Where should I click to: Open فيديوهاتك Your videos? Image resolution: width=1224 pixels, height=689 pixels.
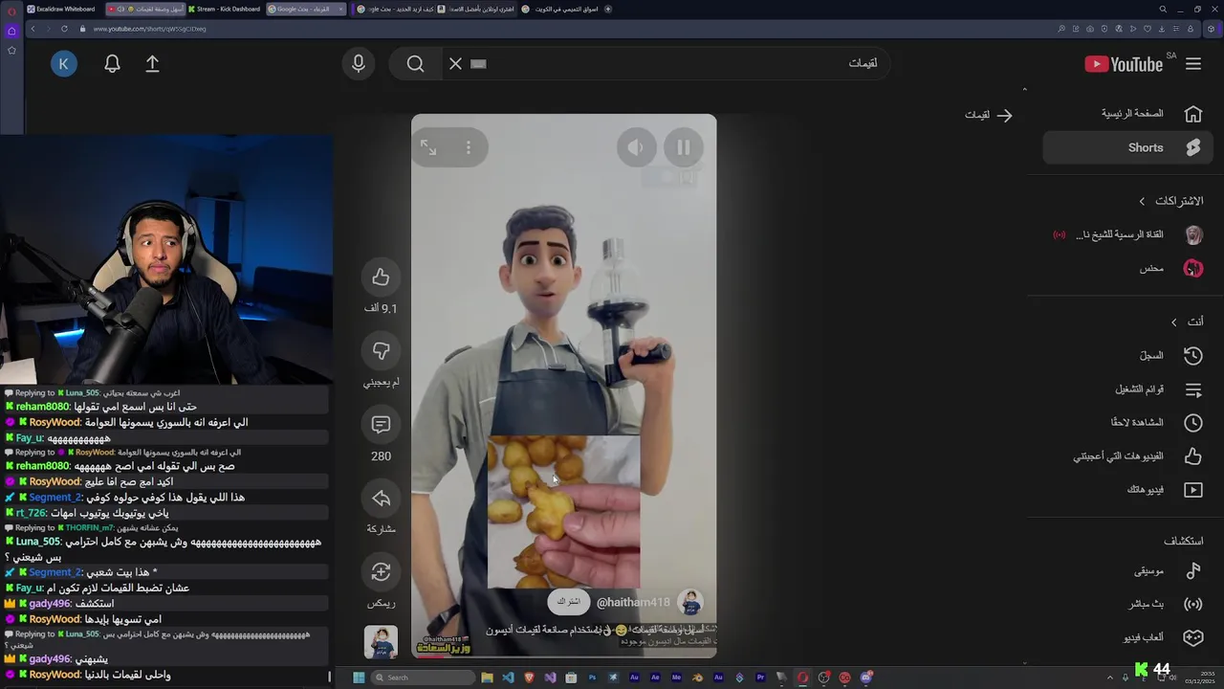(1128, 490)
